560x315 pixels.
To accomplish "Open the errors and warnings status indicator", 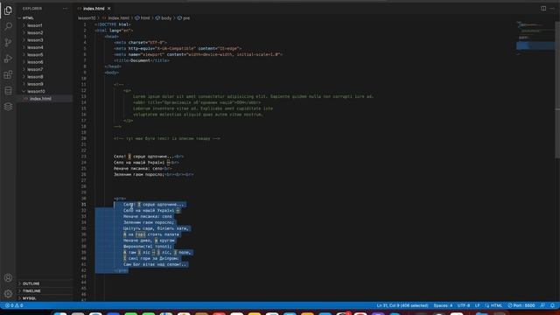I will (x=14, y=305).
